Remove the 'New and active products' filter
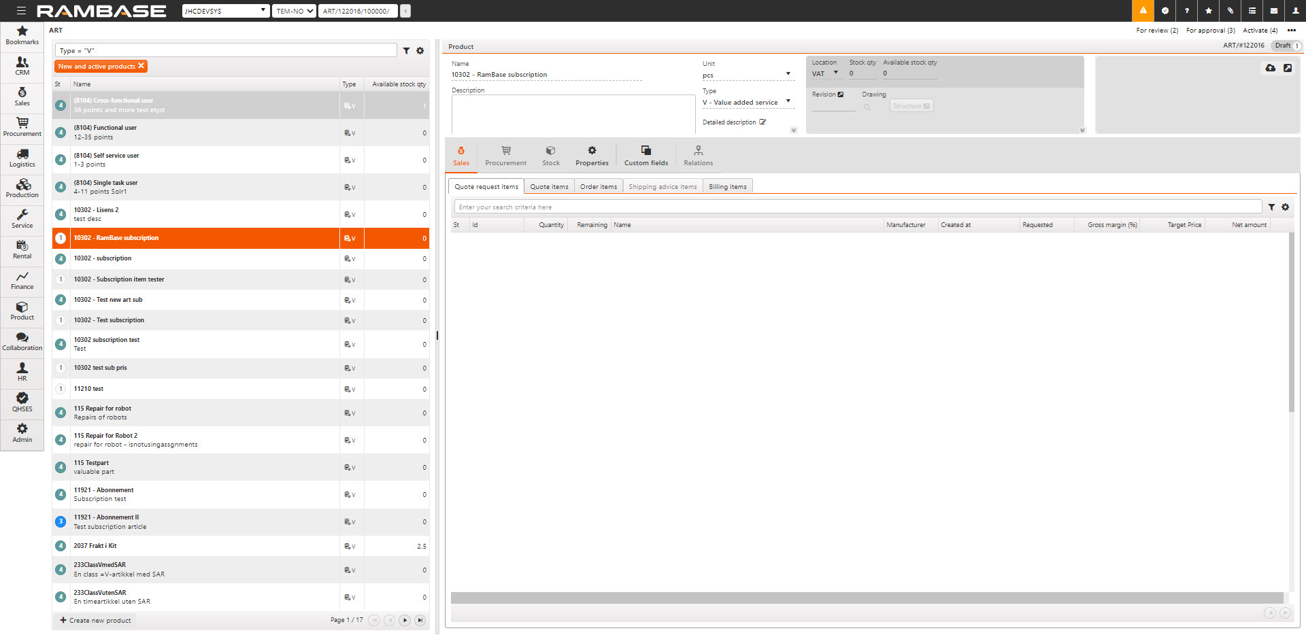The width and height of the screenshot is (1306, 637). tap(141, 66)
